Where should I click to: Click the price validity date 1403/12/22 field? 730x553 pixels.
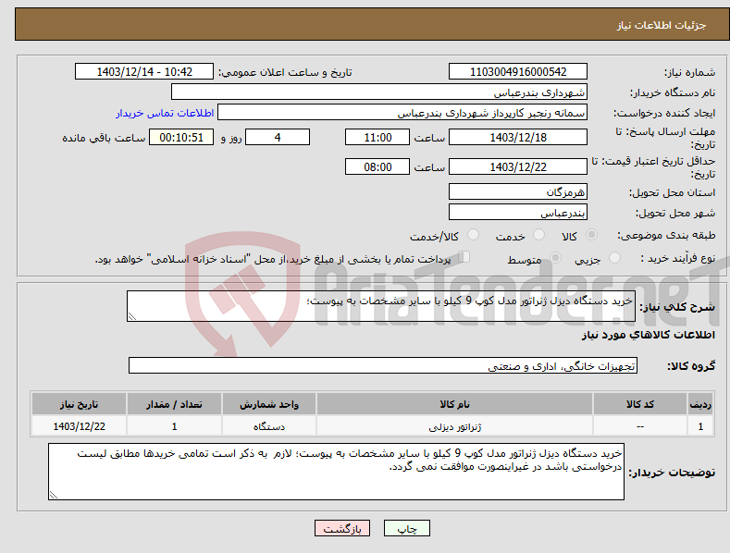pos(518,166)
